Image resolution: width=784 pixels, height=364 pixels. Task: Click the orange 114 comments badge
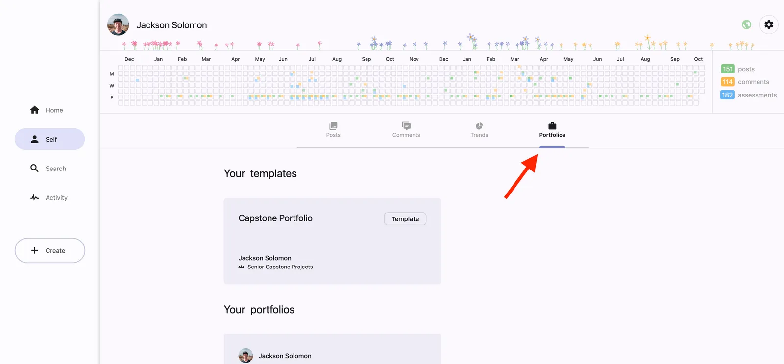click(728, 82)
